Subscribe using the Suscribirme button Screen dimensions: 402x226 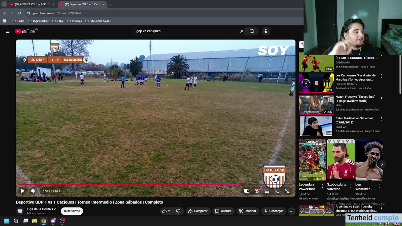[x=72, y=211]
